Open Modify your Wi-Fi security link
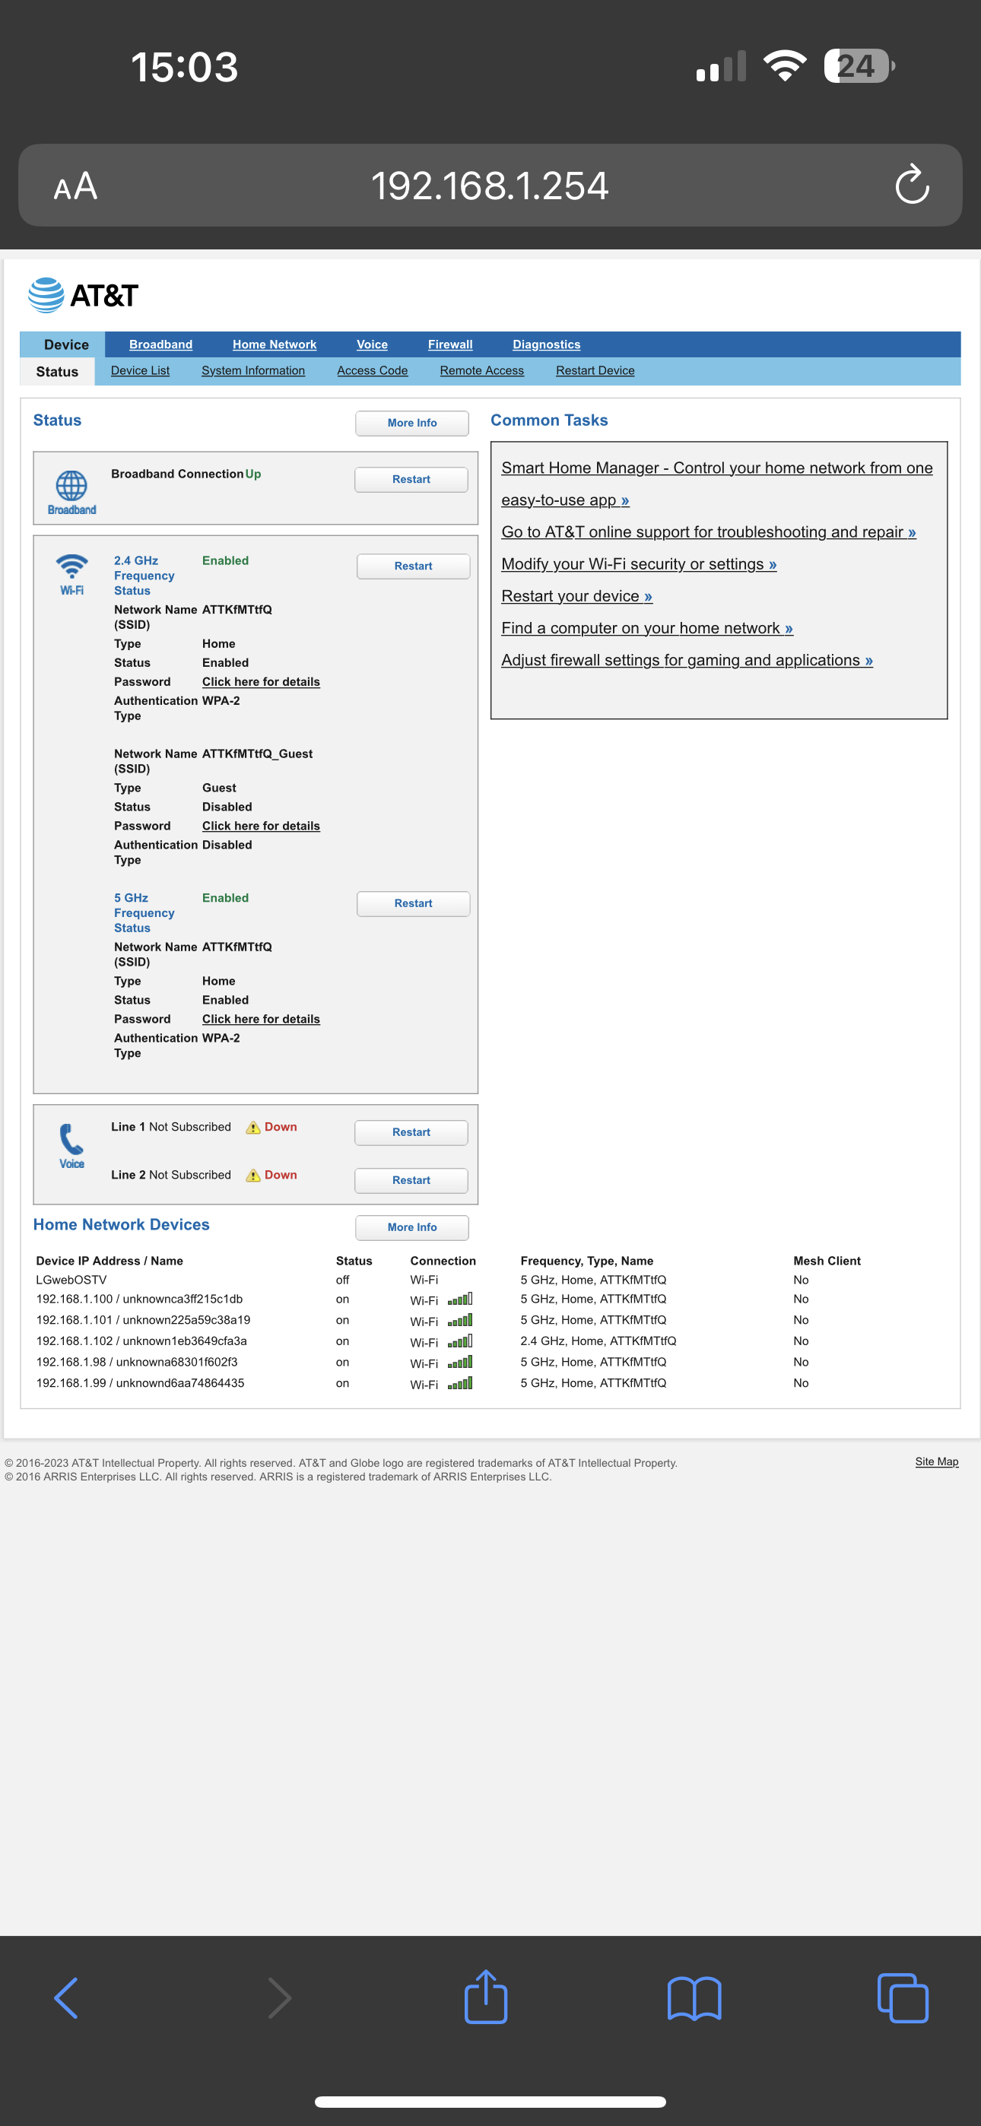 click(x=639, y=564)
